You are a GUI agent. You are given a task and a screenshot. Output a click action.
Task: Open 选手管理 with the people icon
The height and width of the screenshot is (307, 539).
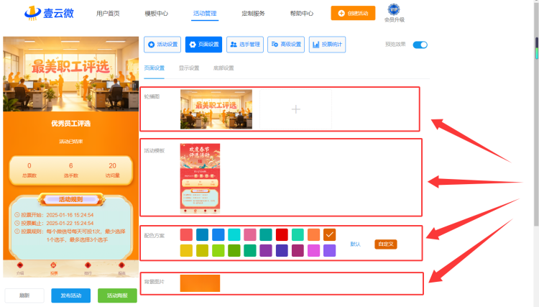pos(245,45)
